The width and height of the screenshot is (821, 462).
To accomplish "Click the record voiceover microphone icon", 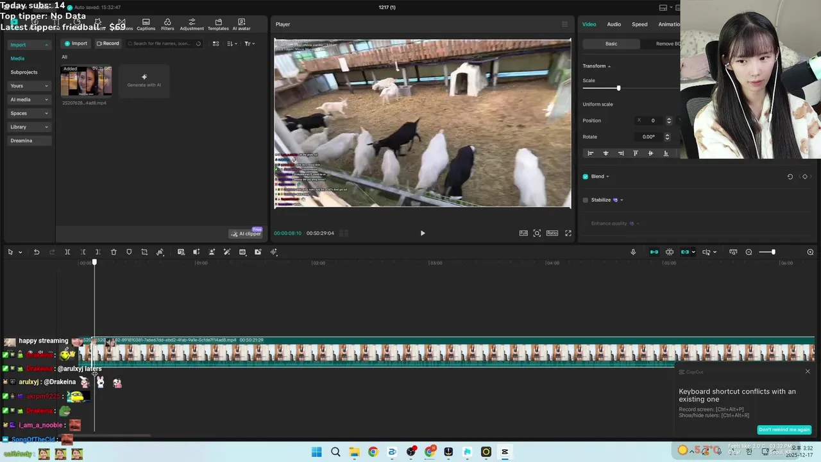I will (633, 252).
